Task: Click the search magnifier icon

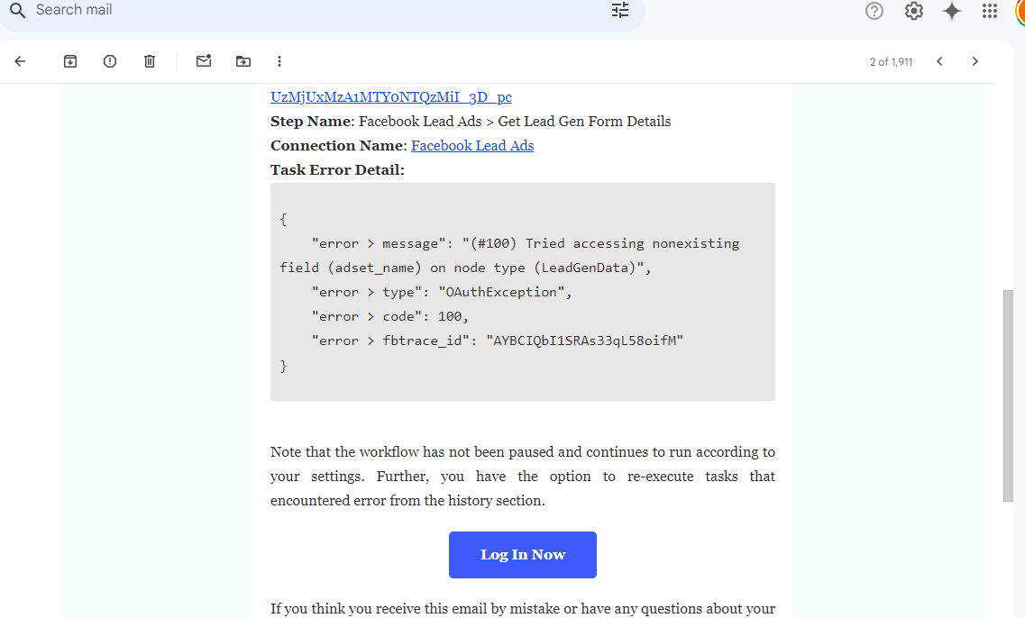Action: (18, 11)
